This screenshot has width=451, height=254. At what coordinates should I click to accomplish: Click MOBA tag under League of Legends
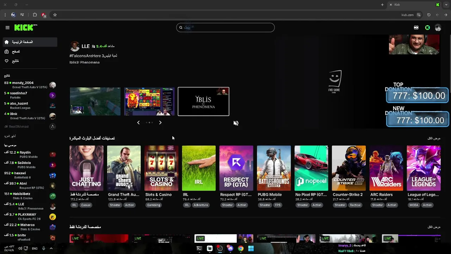[414, 205]
